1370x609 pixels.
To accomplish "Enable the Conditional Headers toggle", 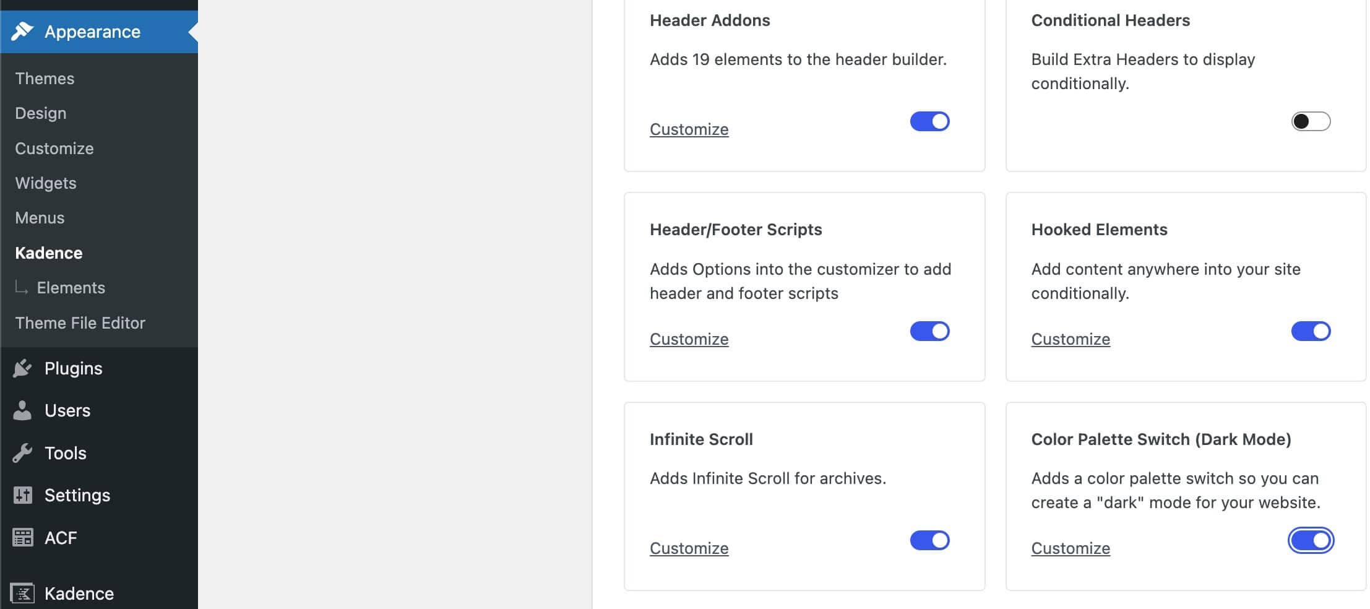I will click(1311, 121).
